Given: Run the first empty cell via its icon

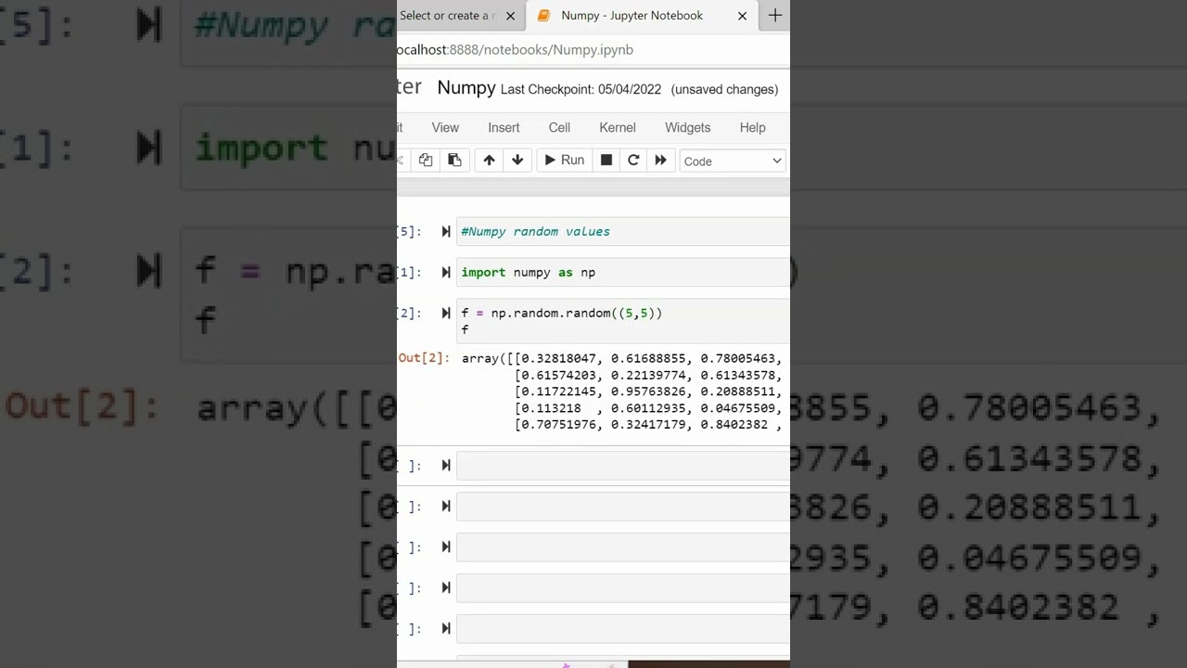Looking at the screenshot, I should click(x=446, y=465).
